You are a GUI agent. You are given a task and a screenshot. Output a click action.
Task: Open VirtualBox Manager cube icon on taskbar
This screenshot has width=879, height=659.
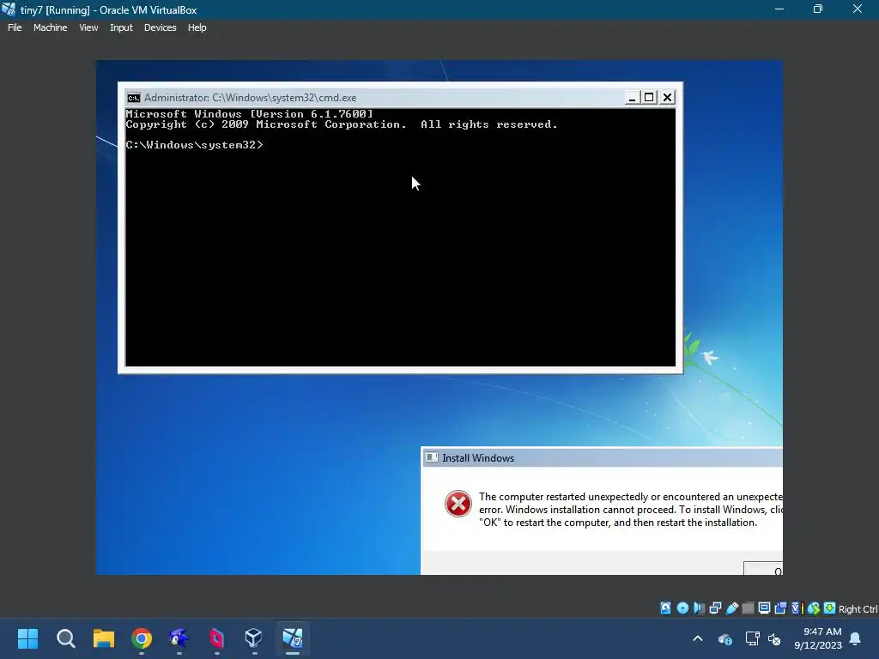point(254,638)
